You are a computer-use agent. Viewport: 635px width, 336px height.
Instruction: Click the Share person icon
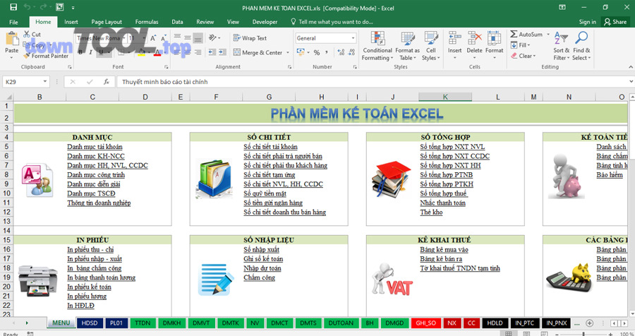click(607, 22)
